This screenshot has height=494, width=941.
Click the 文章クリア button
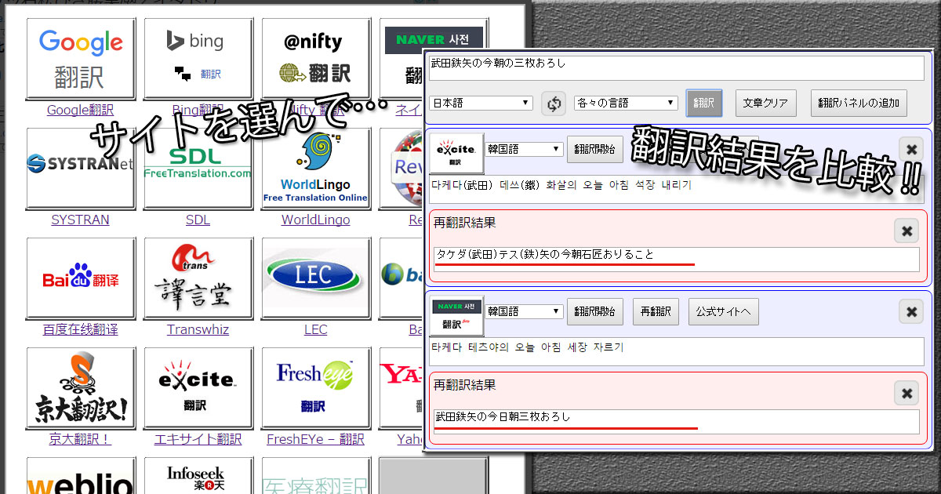[x=766, y=103]
